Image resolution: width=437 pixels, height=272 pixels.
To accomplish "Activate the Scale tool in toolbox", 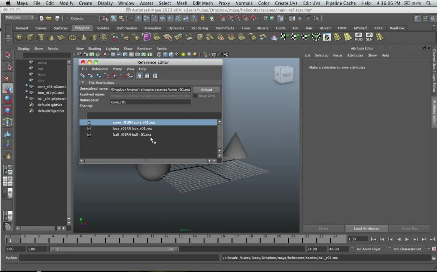I will 8,111.
